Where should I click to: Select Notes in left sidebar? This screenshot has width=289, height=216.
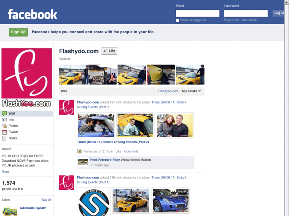tap(27, 138)
